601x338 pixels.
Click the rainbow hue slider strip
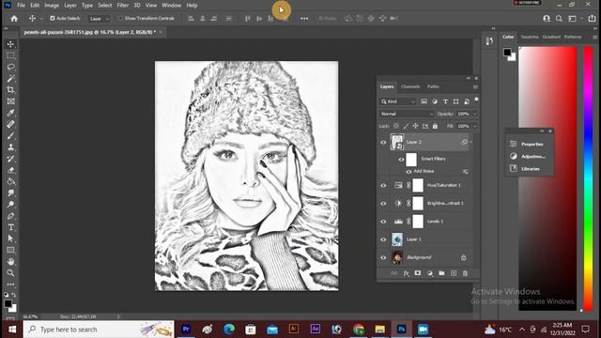(588, 178)
